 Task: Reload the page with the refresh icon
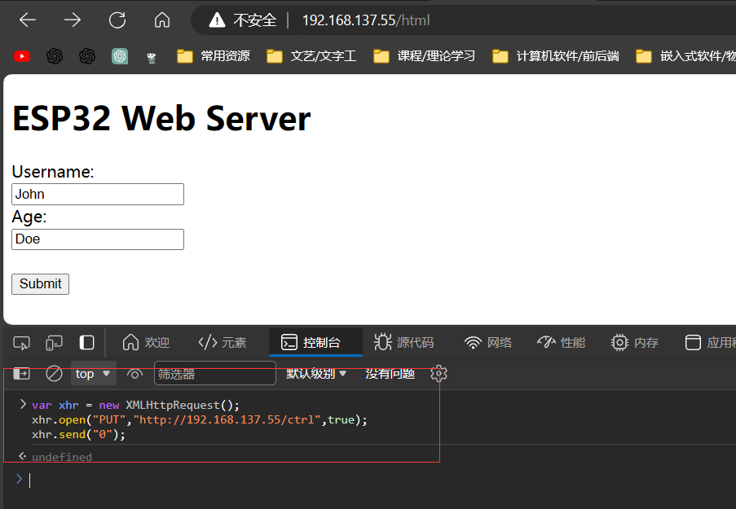[x=117, y=20]
